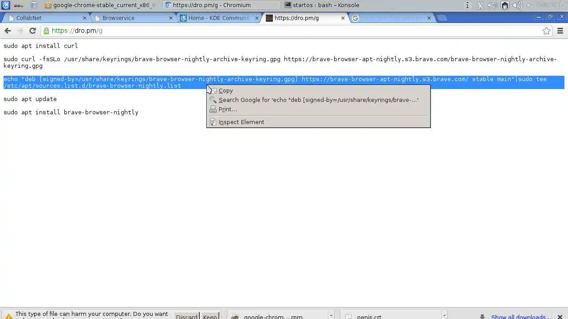Expand hidden system tray icons arrow
This screenshot has height=319, width=568.
tap(528, 5)
